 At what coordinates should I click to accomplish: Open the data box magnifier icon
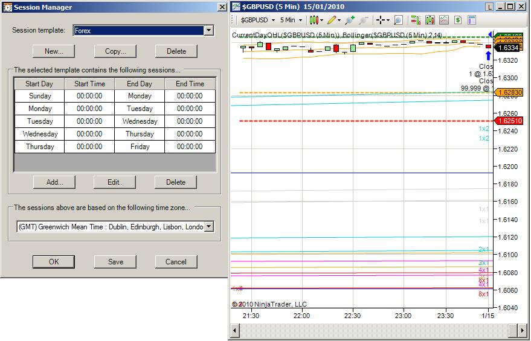click(x=398, y=20)
